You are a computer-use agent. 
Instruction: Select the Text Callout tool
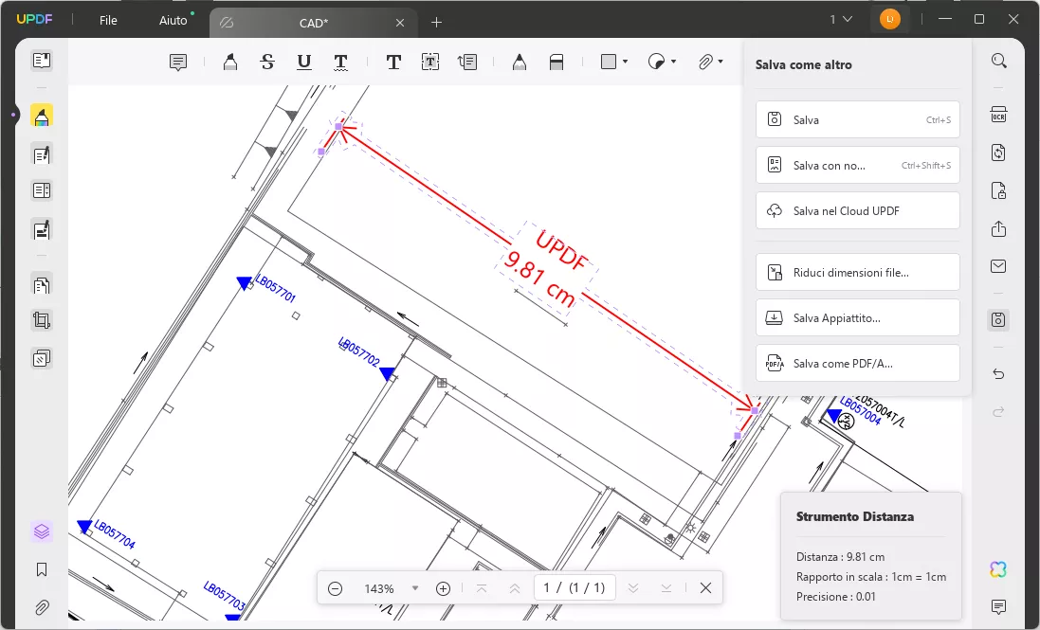(x=467, y=63)
